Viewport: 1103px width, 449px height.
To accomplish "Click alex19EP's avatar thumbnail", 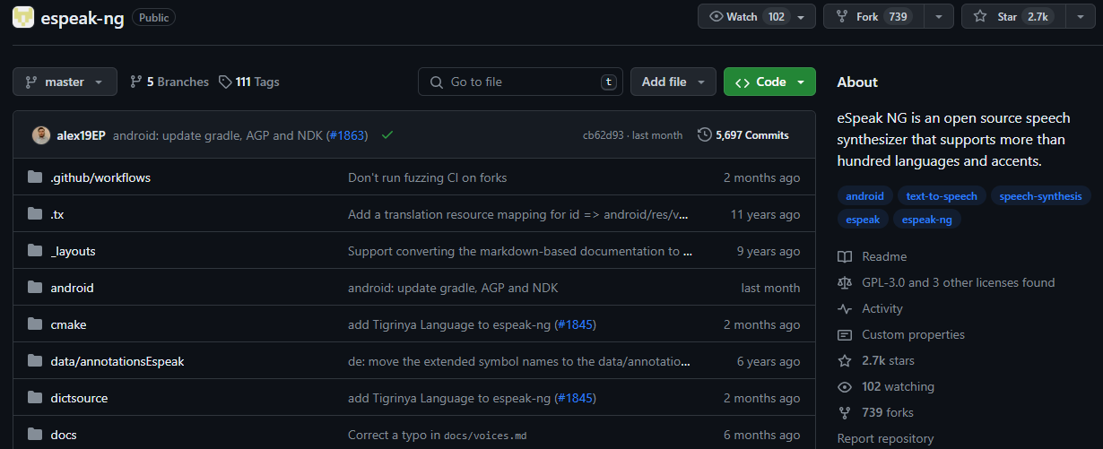I will tap(41, 135).
